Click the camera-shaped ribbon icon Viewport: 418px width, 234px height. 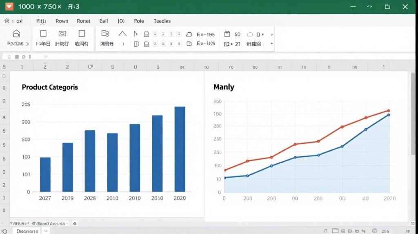(x=62, y=33)
